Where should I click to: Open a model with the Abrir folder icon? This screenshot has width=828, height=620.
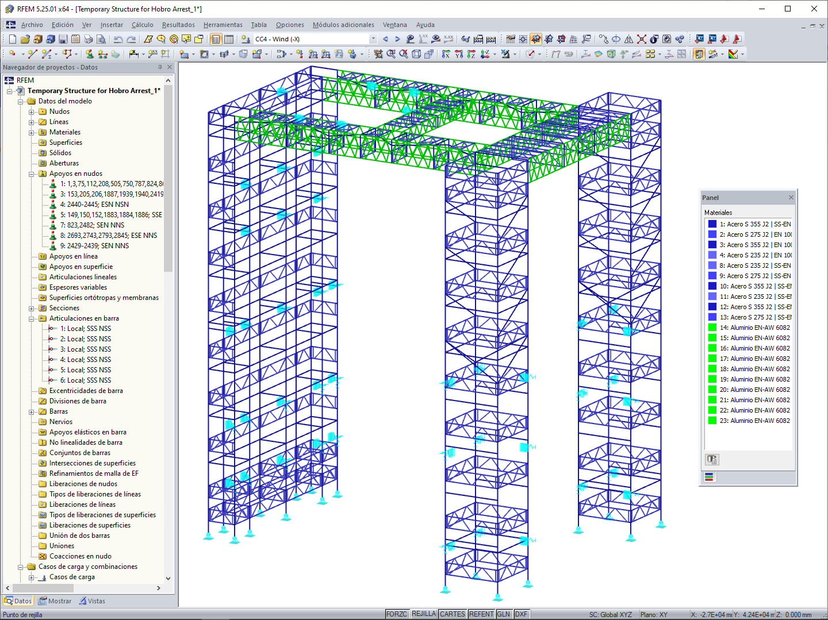(25, 39)
